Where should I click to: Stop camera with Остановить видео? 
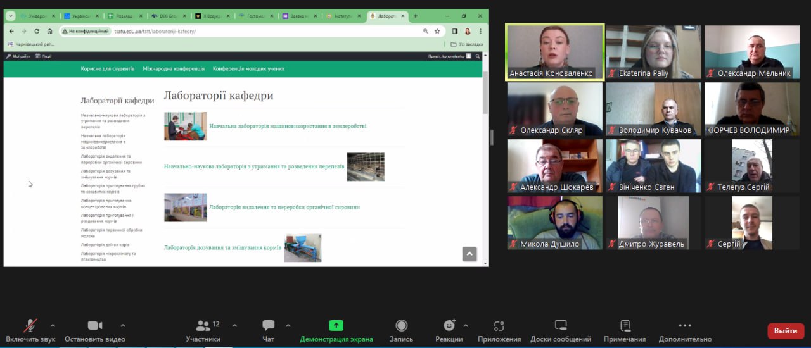(94, 326)
